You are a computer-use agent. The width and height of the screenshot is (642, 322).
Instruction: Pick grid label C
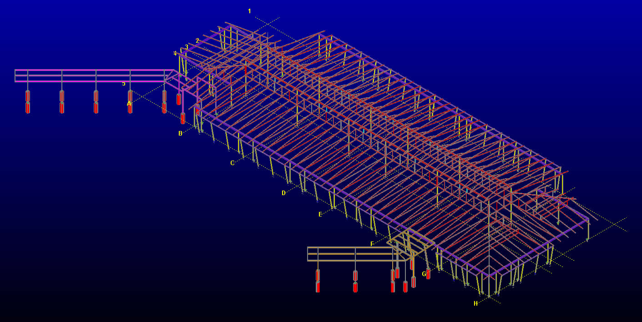232,163
